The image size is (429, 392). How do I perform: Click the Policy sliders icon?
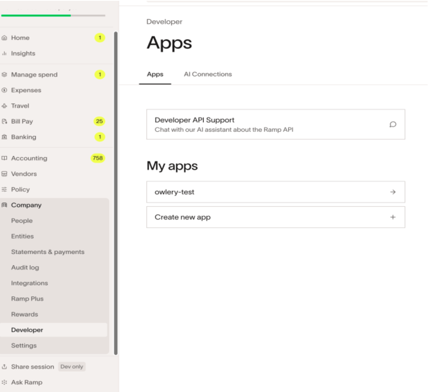pyautogui.click(x=4, y=189)
